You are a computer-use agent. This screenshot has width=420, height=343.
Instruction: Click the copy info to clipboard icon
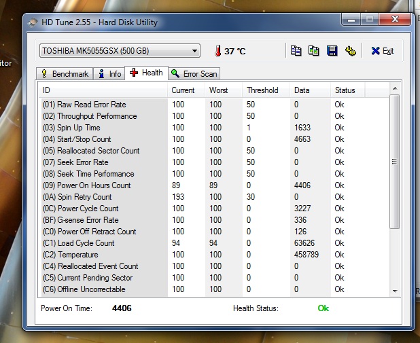click(296, 51)
